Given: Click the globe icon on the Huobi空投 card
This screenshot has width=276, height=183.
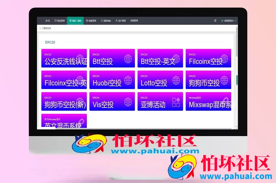Looking at the screenshot, I should [x=128, y=80].
